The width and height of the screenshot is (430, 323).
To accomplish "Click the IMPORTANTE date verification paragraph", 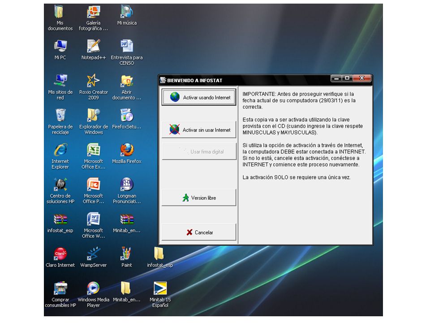I will click(x=299, y=100).
